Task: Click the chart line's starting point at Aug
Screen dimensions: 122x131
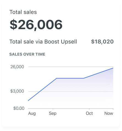Action: click(x=28, y=101)
